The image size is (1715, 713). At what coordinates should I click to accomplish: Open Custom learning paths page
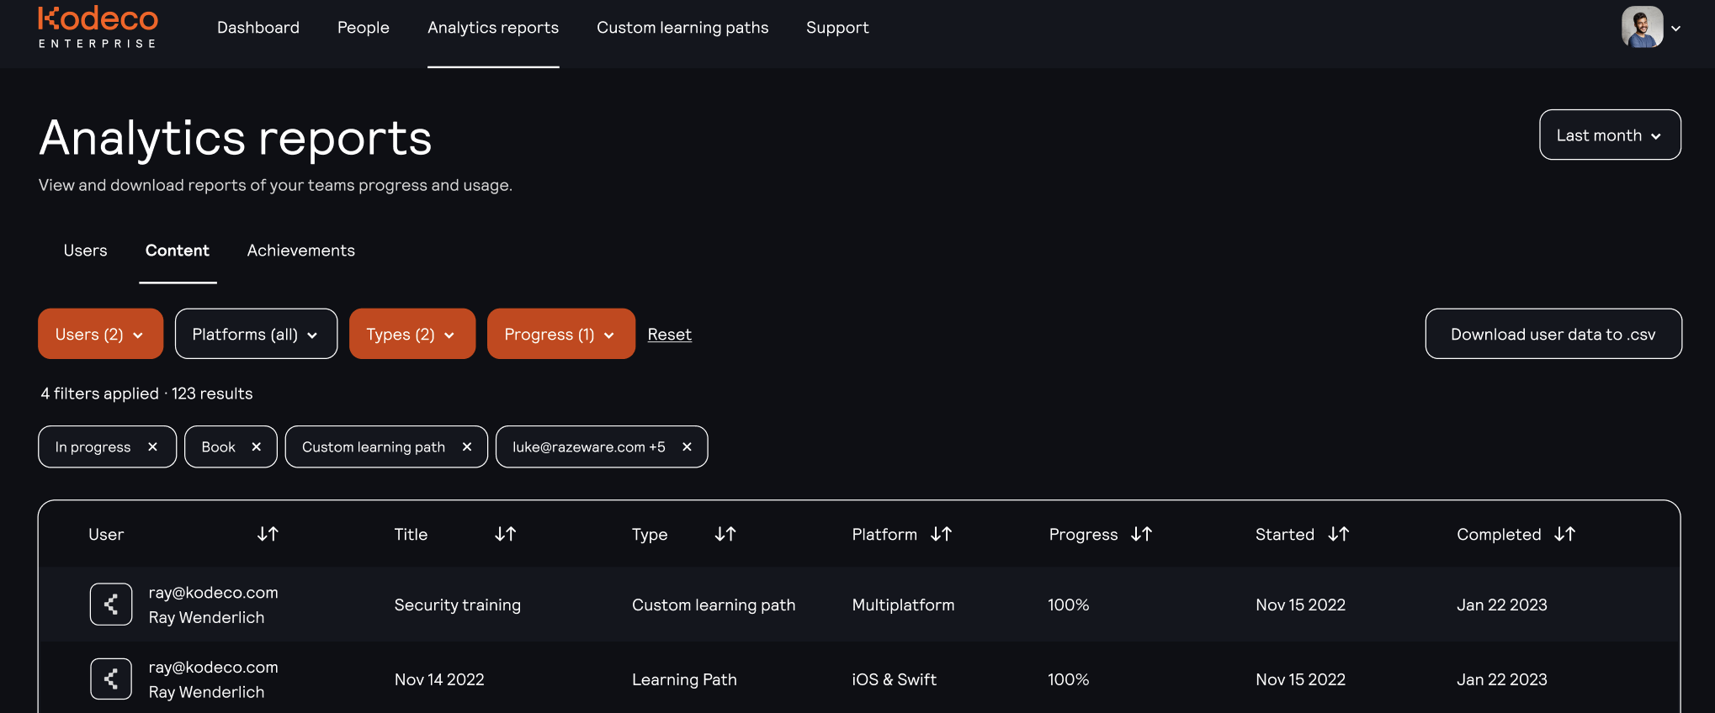pos(682,28)
